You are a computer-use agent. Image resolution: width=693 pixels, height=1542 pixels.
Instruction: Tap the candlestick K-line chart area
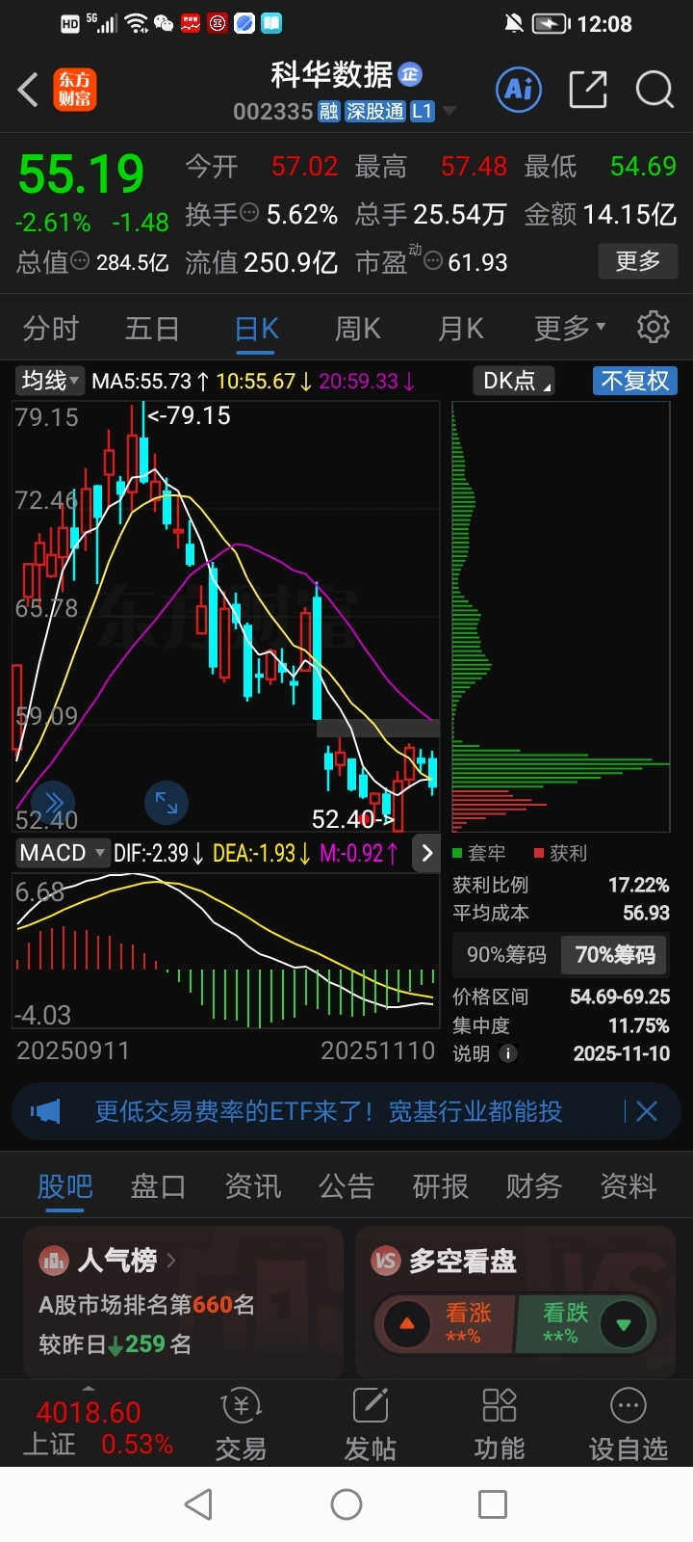pyautogui.click(x=226, y=617)
